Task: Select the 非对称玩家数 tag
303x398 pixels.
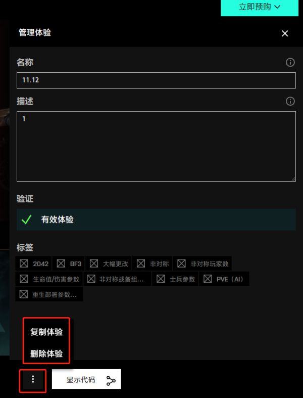Action: (181, 263)
